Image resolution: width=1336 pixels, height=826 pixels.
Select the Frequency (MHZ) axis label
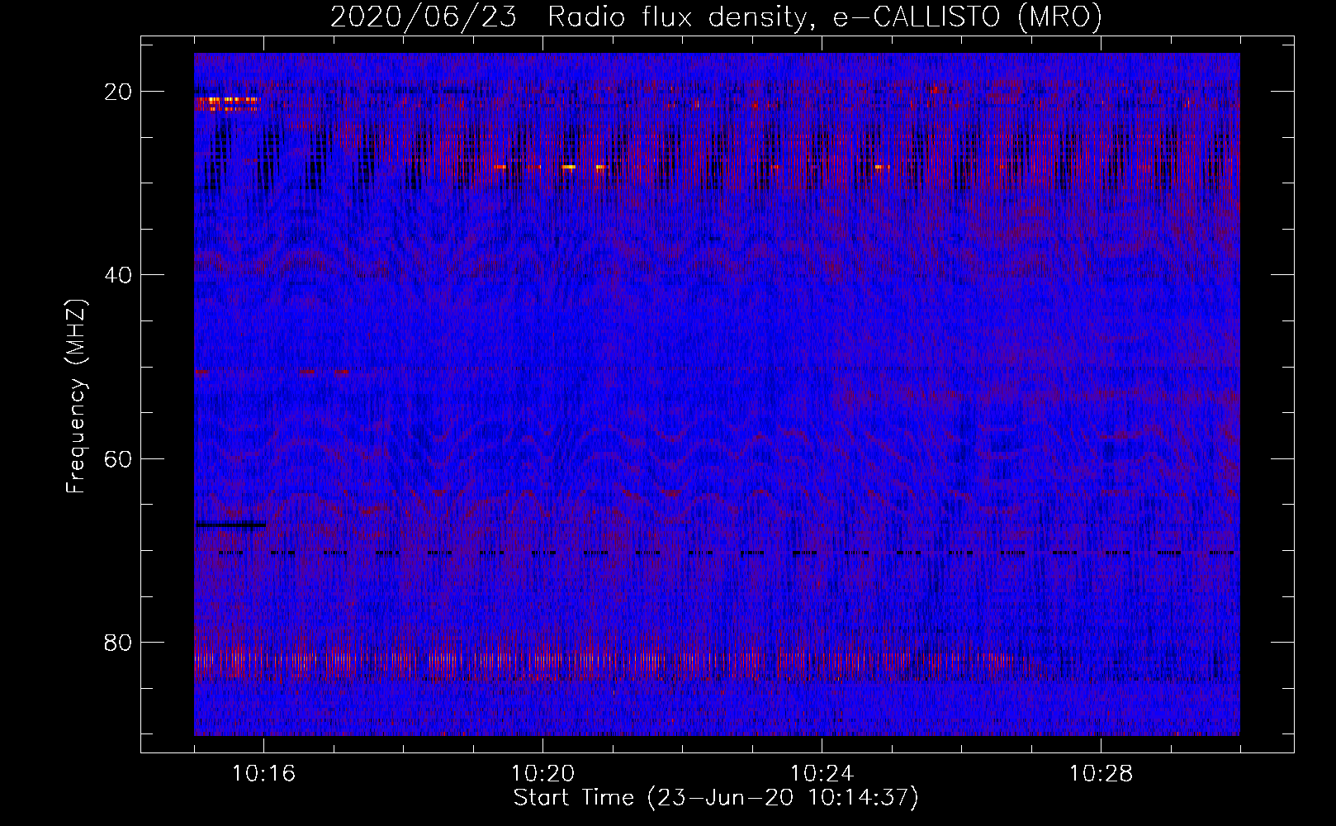click(76, 396)
